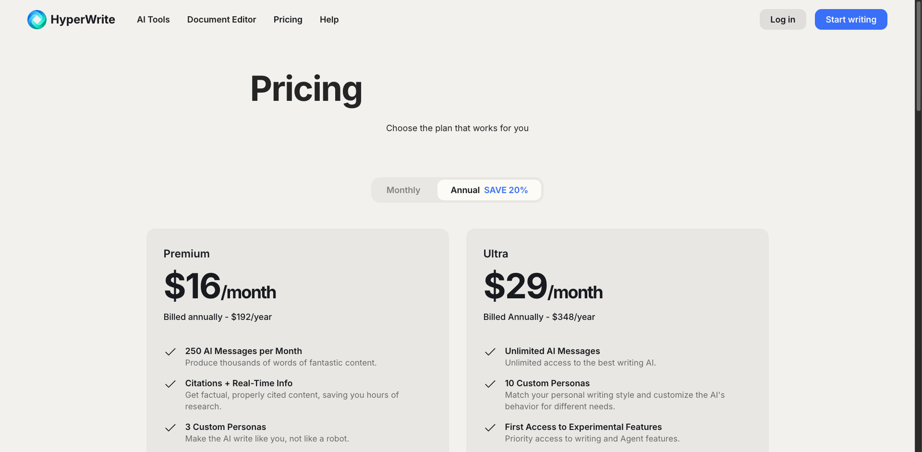Go to Pricing nav item
Image resolution: width=922 pixels, height=452 pixels.
click(288, 20)
